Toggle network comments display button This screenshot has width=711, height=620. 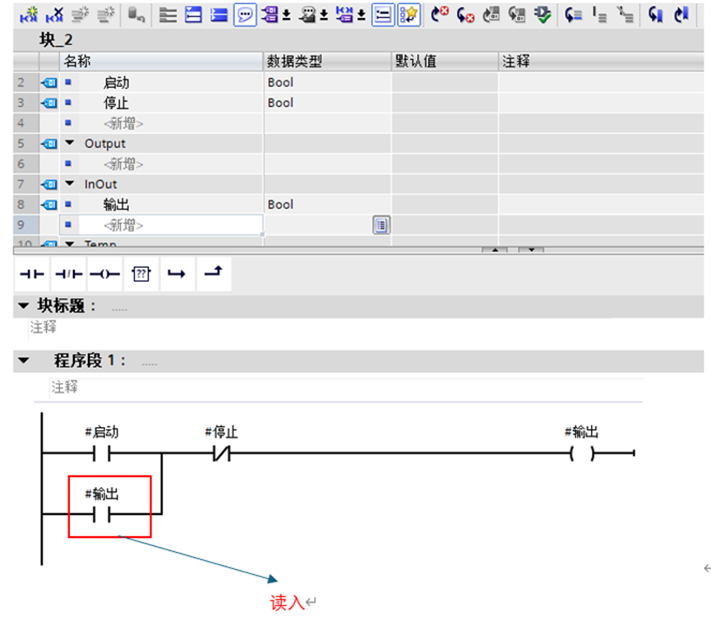point(383,15)
